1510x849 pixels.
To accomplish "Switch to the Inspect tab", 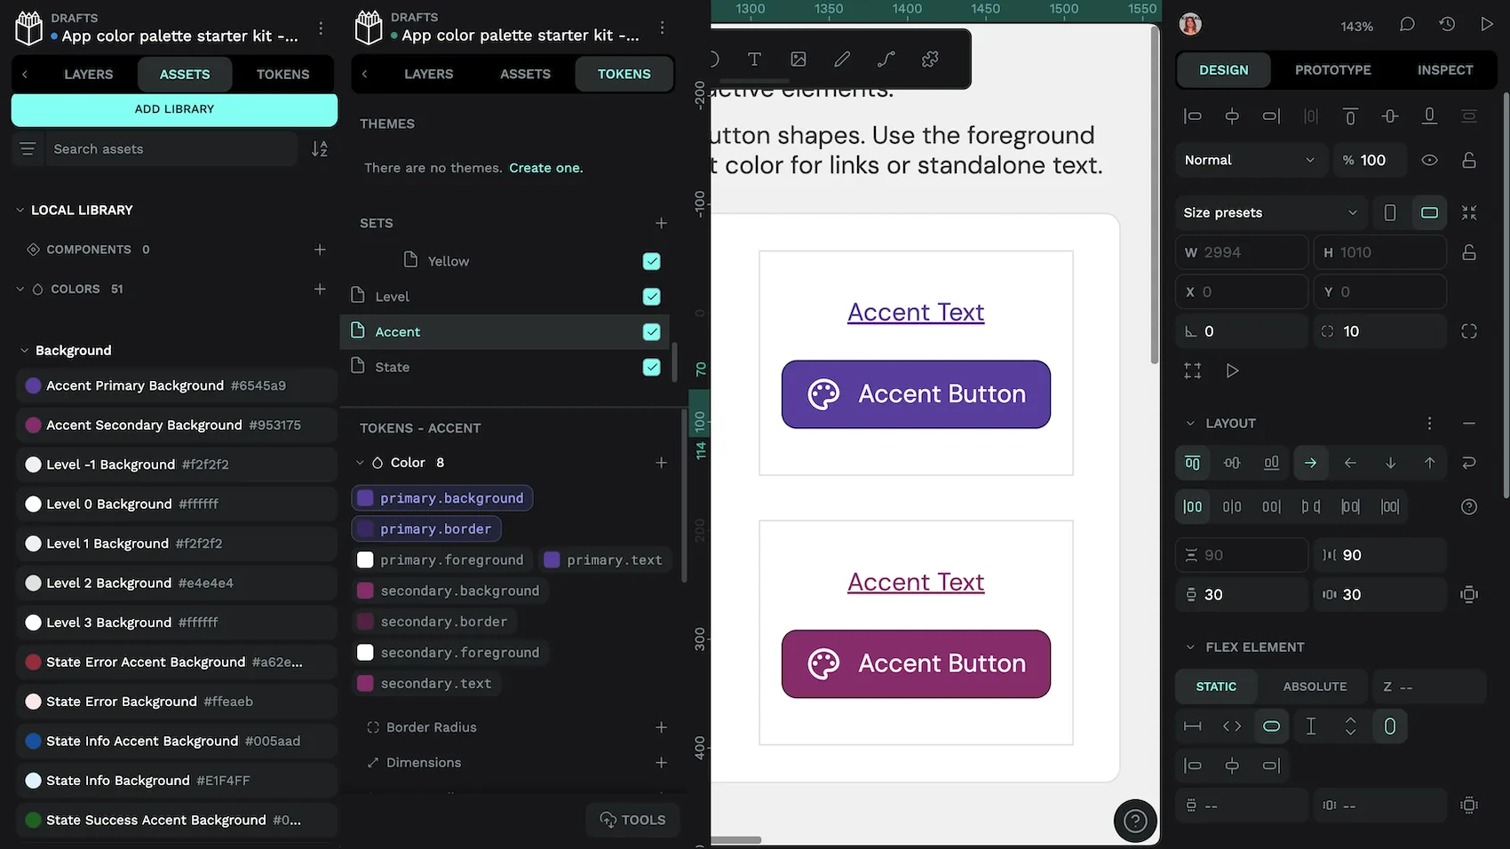I will [1444, 69].
